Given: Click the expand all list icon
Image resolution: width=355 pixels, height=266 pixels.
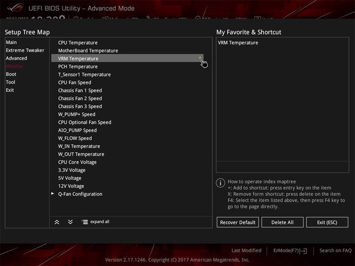Looking at the screenshot, I should [x=85, y=222].
